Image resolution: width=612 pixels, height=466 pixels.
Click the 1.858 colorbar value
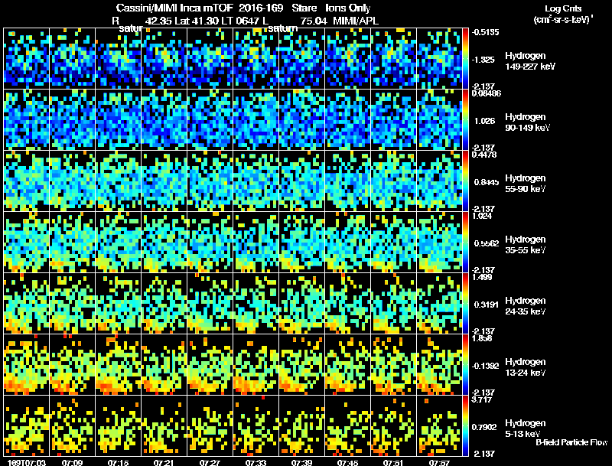point(482,338)
